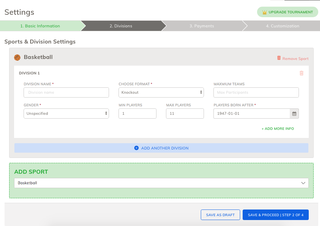Click the ADD SPORT heading
The image size is (320, 226).
click(31, 172)
